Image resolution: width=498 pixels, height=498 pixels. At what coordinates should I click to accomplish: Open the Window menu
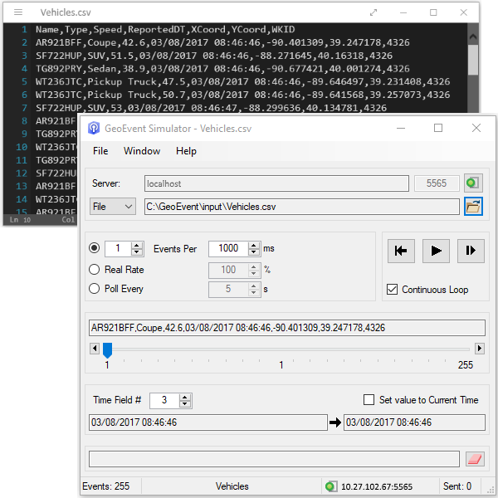[x=142, y=151]
